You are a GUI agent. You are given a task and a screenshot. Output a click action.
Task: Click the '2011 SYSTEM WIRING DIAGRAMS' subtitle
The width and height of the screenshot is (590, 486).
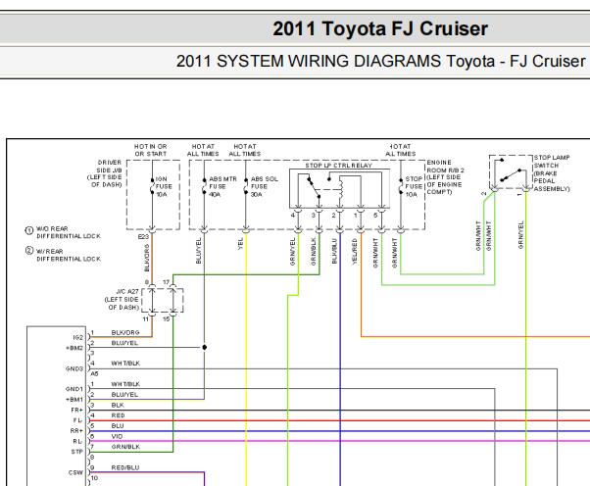point(309,61)
